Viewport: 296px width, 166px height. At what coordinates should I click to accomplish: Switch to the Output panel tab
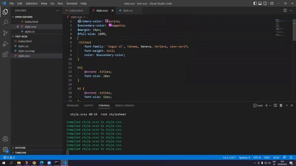(88, 106)
